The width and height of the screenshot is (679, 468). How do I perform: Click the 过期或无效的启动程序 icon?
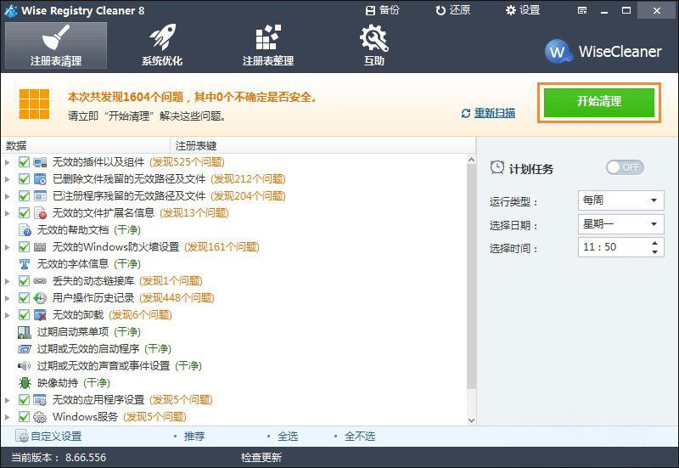click(25, 349)
